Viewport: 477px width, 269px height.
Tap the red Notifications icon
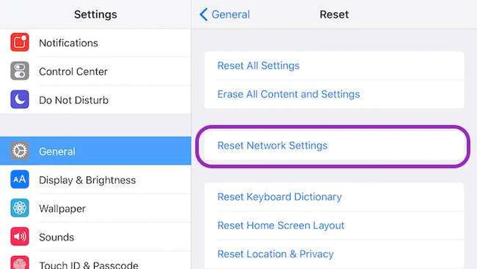[20, 42]
